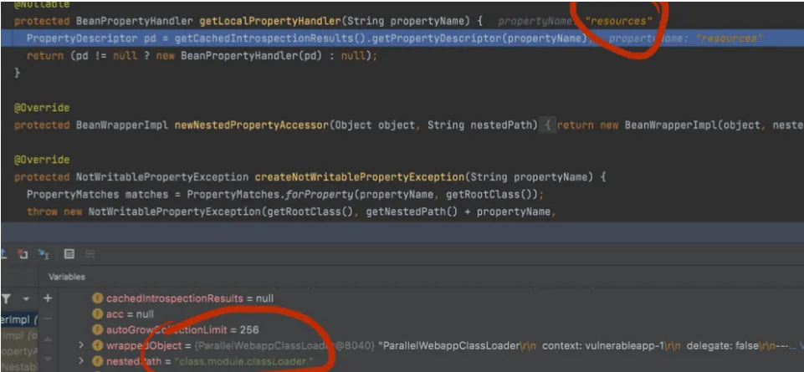Click the Trace Current Stream Chain icon
The image size is (804, 372).
pos(91,253)
